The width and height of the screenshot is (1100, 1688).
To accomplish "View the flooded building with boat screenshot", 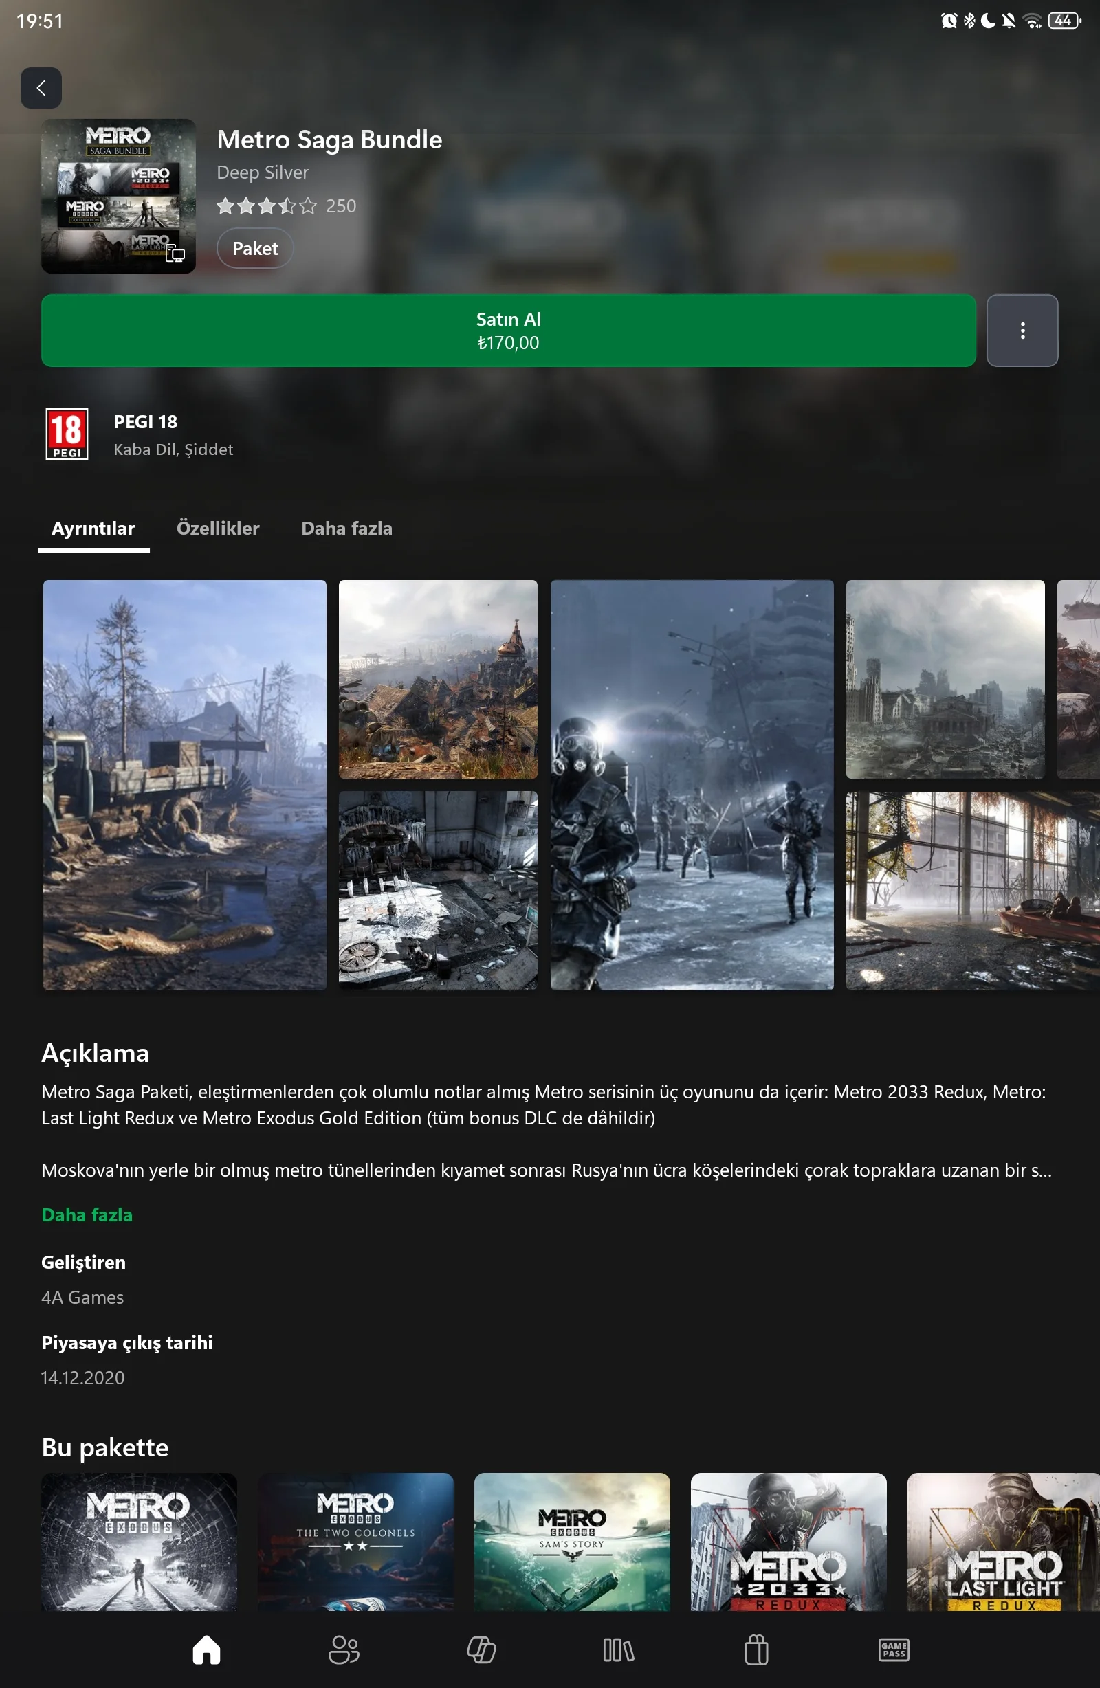I will tap(973, 891).
